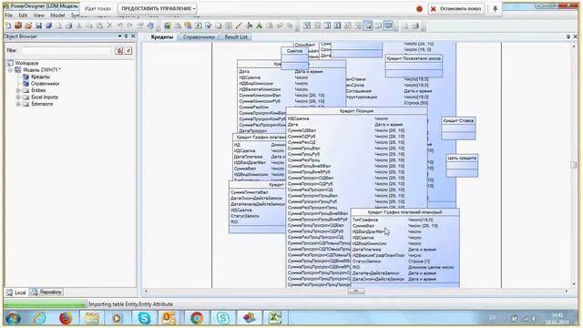Click the Paste toolbar icon
The width and height of the screenshot is (583, 328).
click(x=99, y=26)
